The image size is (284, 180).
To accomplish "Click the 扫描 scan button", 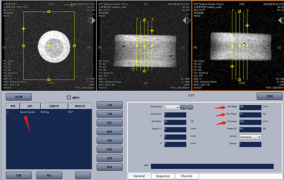I will 19,176.
